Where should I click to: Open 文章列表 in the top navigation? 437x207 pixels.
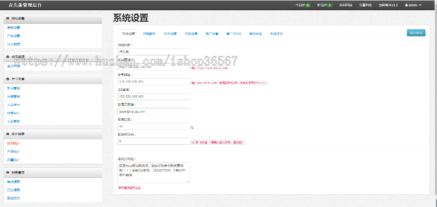click(x=366, y=5)
